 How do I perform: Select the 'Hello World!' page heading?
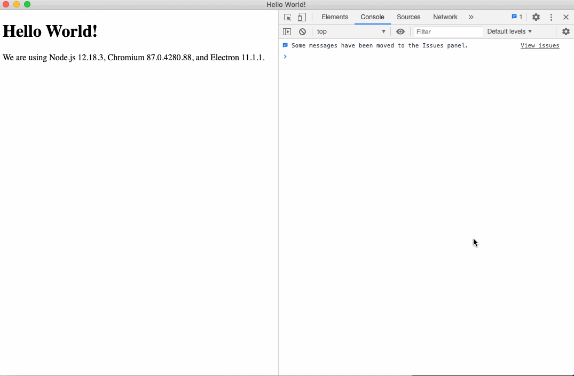point(50,31)
